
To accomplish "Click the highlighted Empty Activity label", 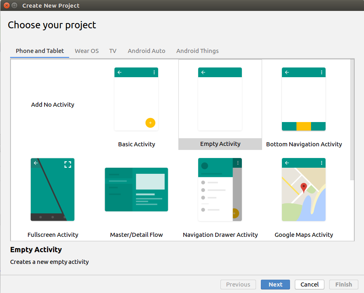I will (220, 144).
